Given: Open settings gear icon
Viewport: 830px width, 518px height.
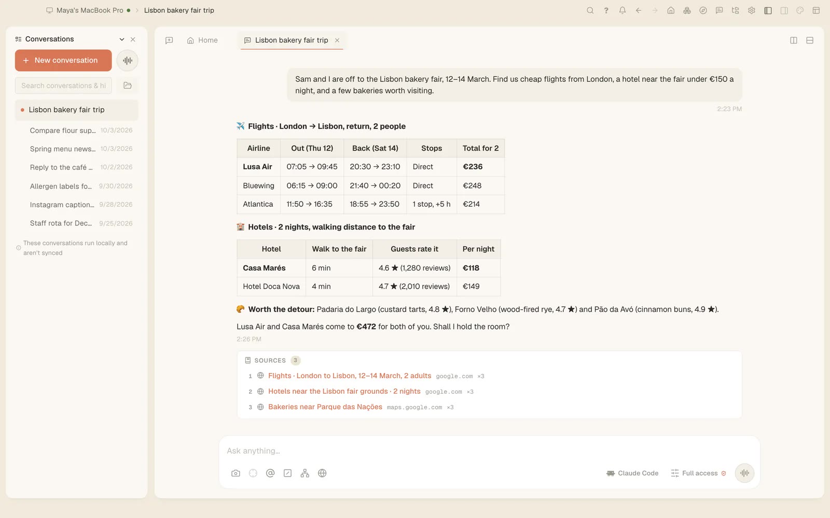Looking at the screenshot, I should tap(752, 10).
